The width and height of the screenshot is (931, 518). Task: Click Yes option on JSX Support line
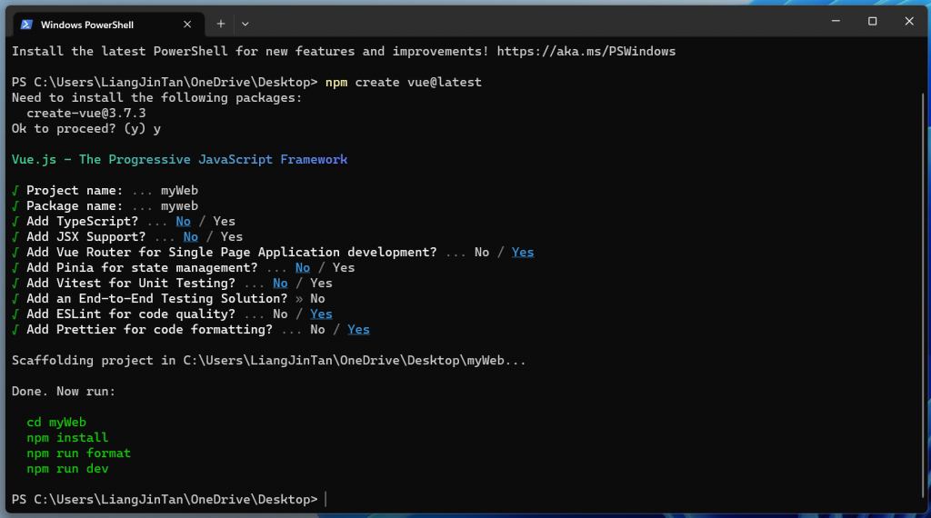(x=232, y=237)
